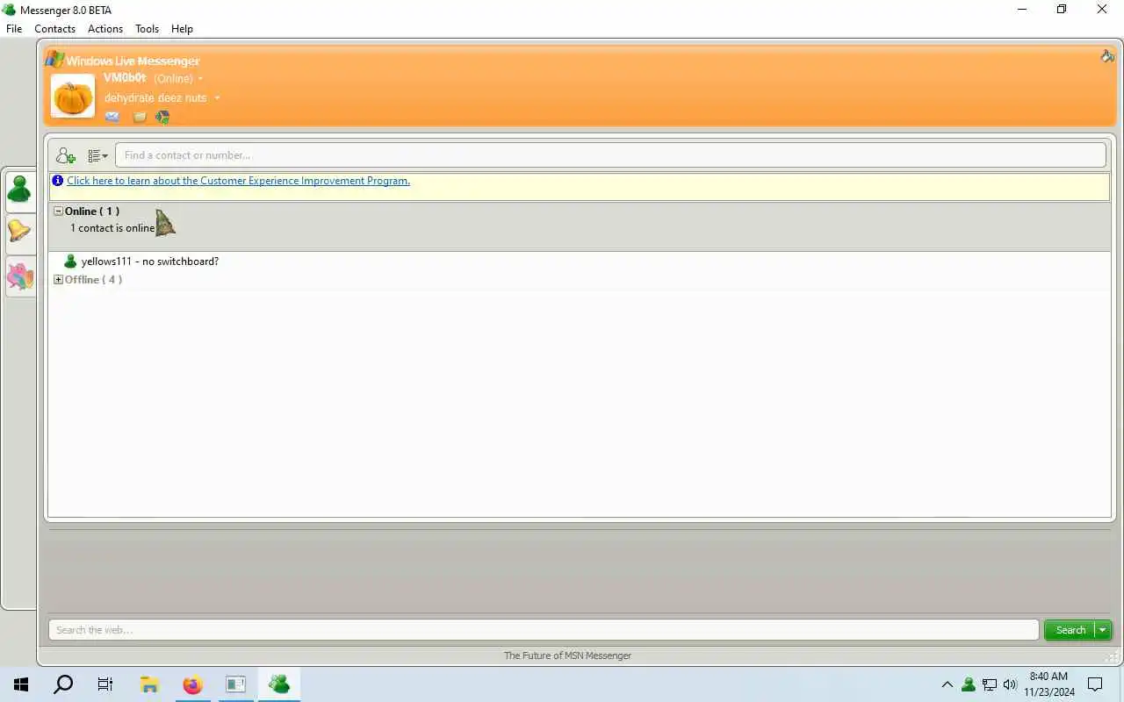Collapse the Online contacts group
The width and height of the screenshot is (1124, 702).
(58, 211)
